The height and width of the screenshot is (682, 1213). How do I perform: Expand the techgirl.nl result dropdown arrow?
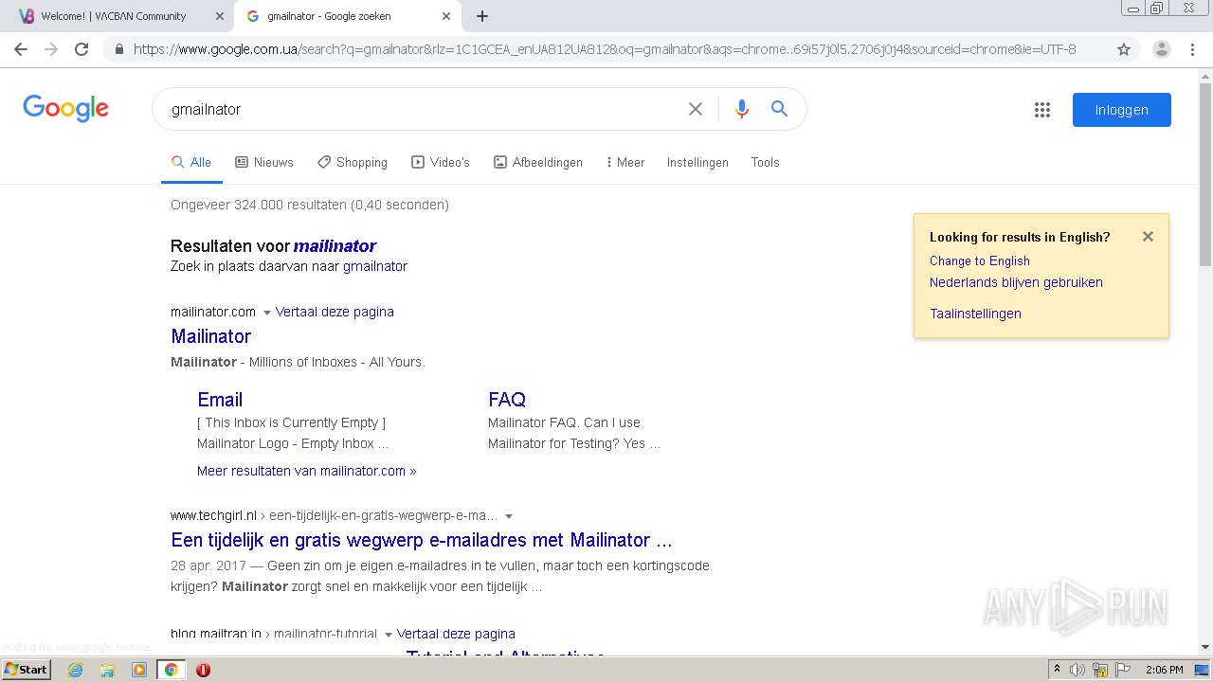click(509, 516)
